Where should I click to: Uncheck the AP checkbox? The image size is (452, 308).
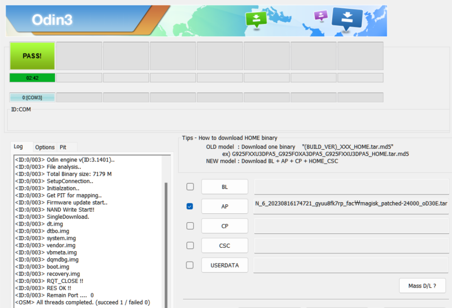(190, 206)
